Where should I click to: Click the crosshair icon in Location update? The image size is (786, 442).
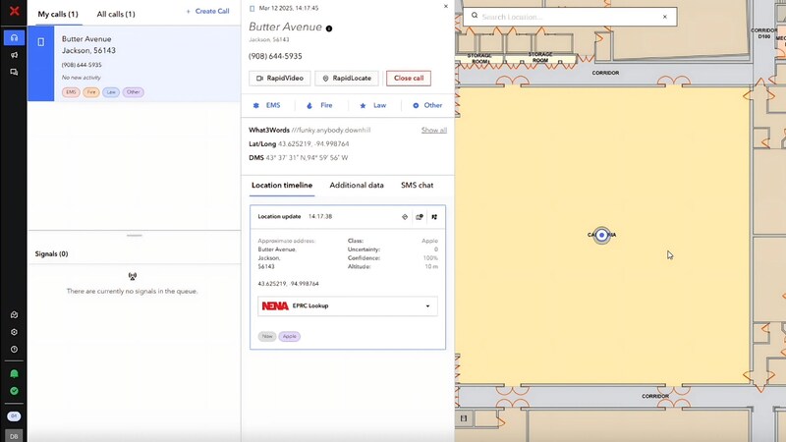click(x=405, y=217)
